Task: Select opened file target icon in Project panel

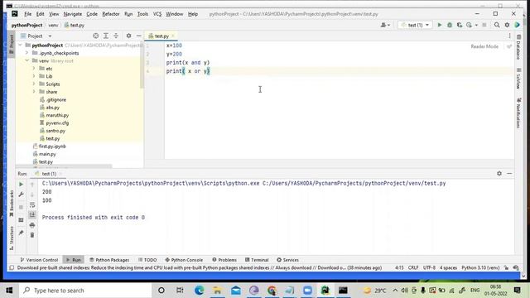Action: [x=96, y=36]
